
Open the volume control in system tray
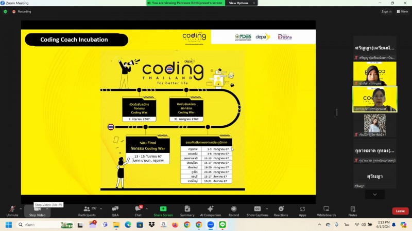[364, 224]
